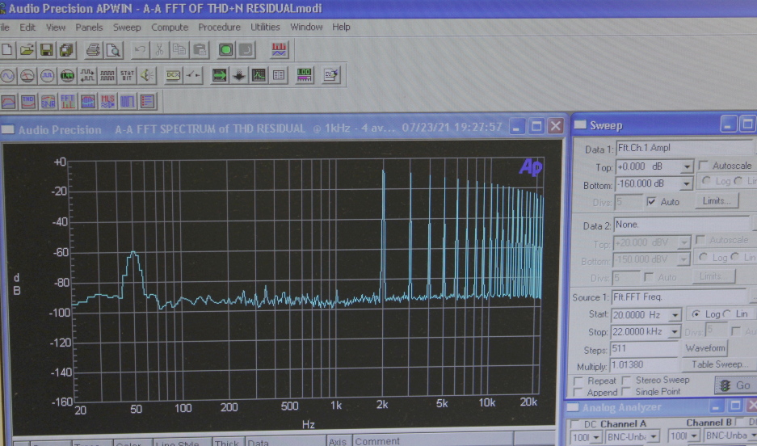
Task: Open the Graph panel icon
Action: [259, 75]
